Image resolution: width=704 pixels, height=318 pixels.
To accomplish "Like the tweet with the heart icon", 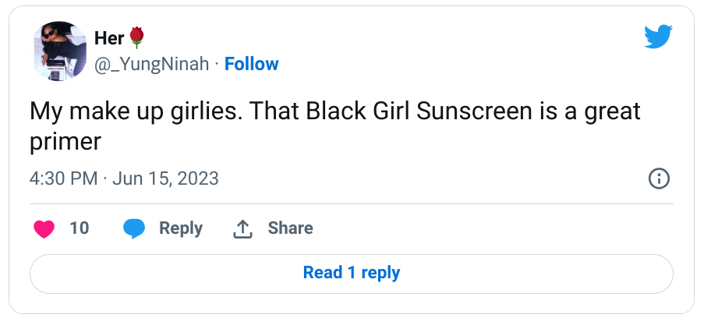I will (44, 228).
